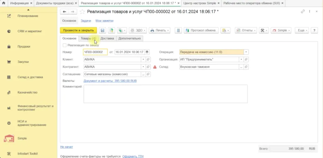Screen dimensions: 323x158
Task: Open Документ и расчеты currency link
Action: (110, 81)
